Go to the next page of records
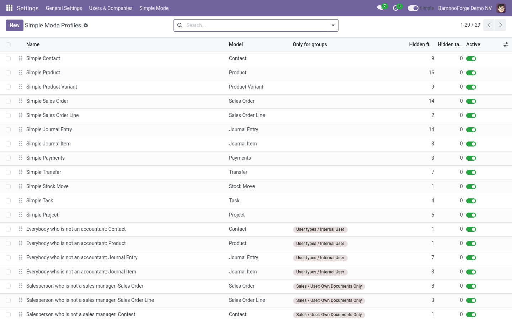 click(500, 25)
